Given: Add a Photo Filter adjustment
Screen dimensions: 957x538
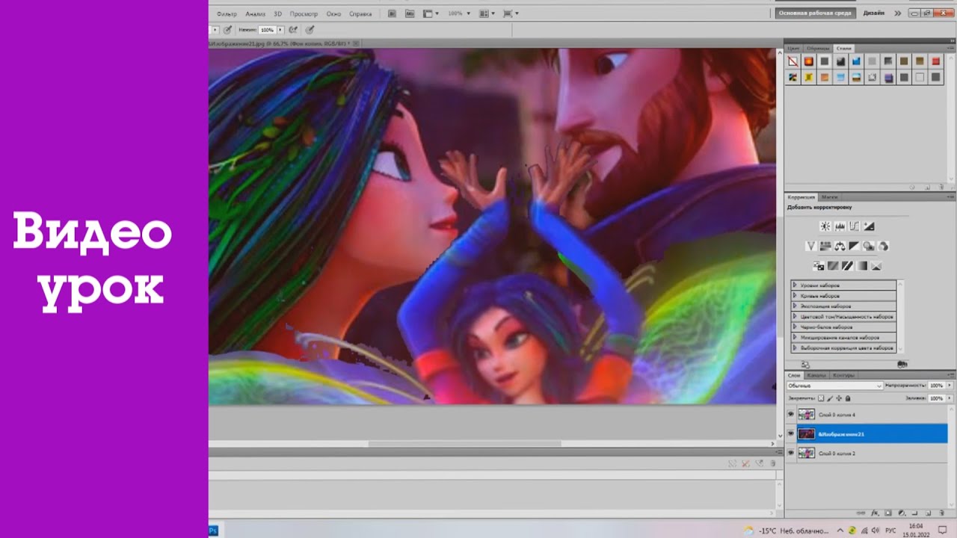Looking at the screenshot, I should click(869, 246).
